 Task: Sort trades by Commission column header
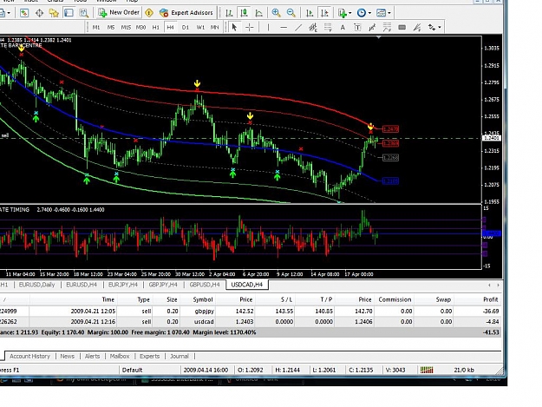(395, 299)
